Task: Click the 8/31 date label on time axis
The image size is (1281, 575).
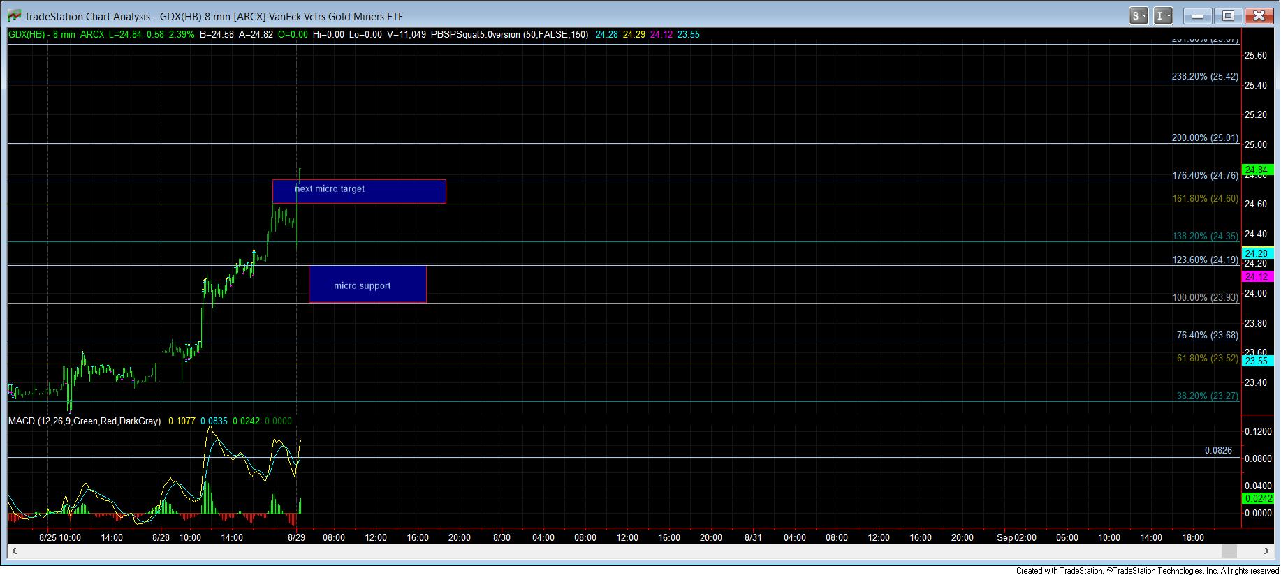Action: click(753, 537)
